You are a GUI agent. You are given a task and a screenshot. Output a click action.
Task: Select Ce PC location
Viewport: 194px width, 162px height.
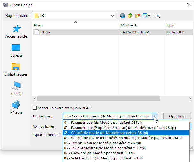click(x=16, y=88)
